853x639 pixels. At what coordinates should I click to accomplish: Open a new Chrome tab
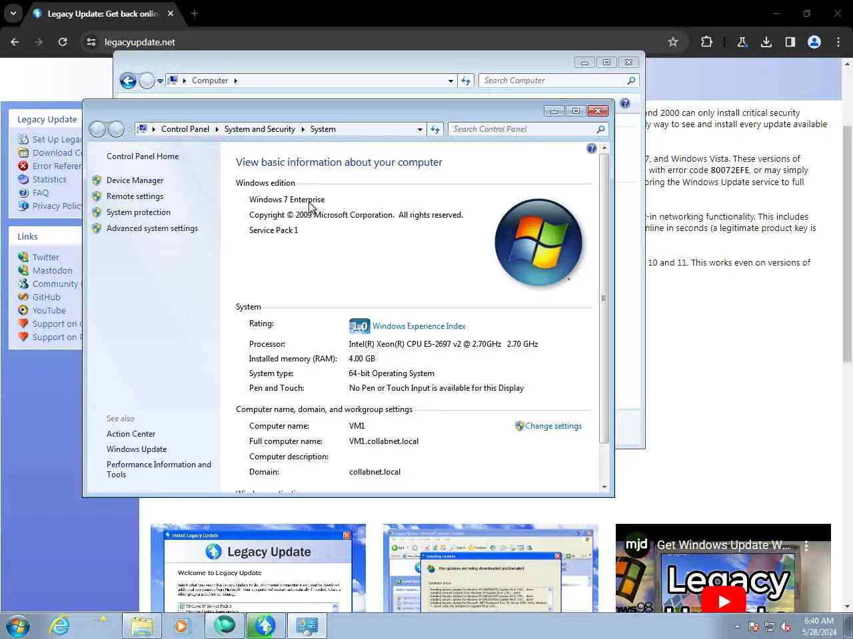coord(195,13)
